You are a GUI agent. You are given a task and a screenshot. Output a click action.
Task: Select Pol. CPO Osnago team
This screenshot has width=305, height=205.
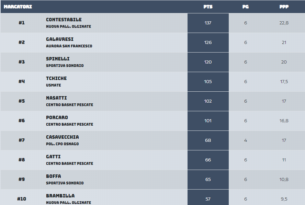coord(63,144)
